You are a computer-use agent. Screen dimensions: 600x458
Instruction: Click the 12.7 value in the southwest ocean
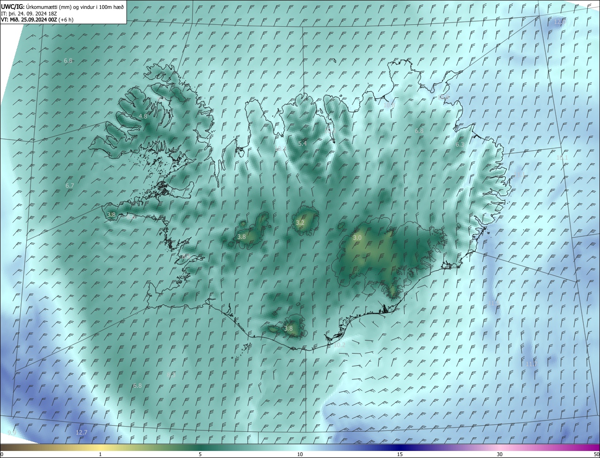[82, 432]
